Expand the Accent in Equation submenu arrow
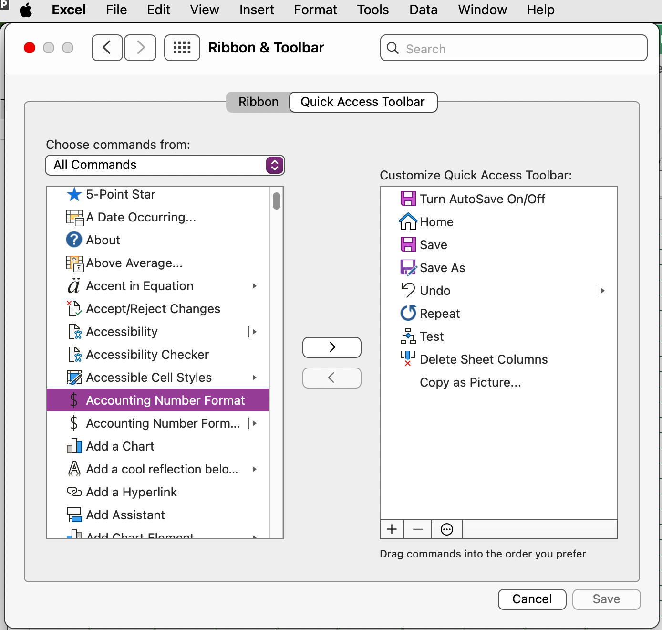Image resolution: width=662 pixels, height=630 pixels. (255, 286)
